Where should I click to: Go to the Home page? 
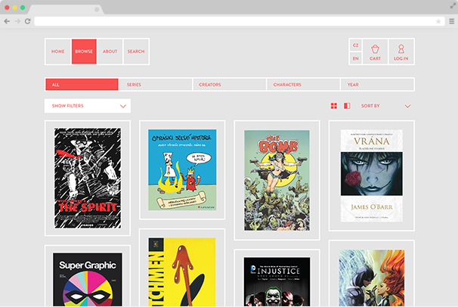pyautogui.click(x=58, y=51)
